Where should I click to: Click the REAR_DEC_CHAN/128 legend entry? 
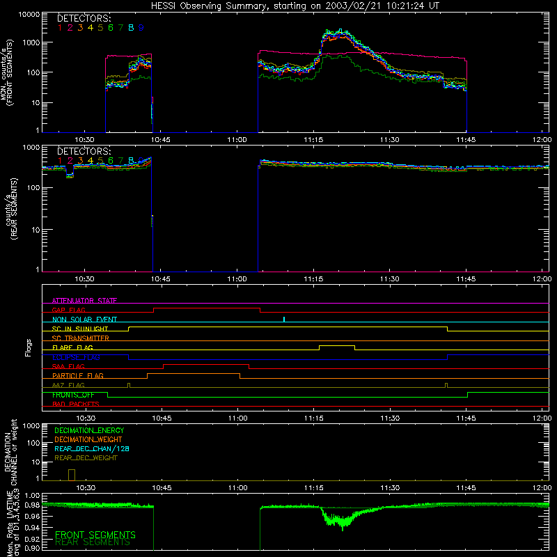click(x=92, y=448)
